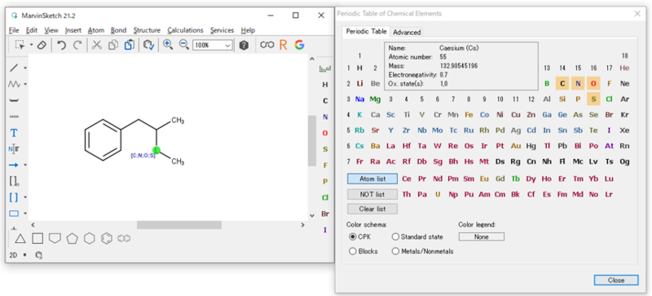652x296 pixels.
Task: Open the Structure menu
Action: coord(147,30)
